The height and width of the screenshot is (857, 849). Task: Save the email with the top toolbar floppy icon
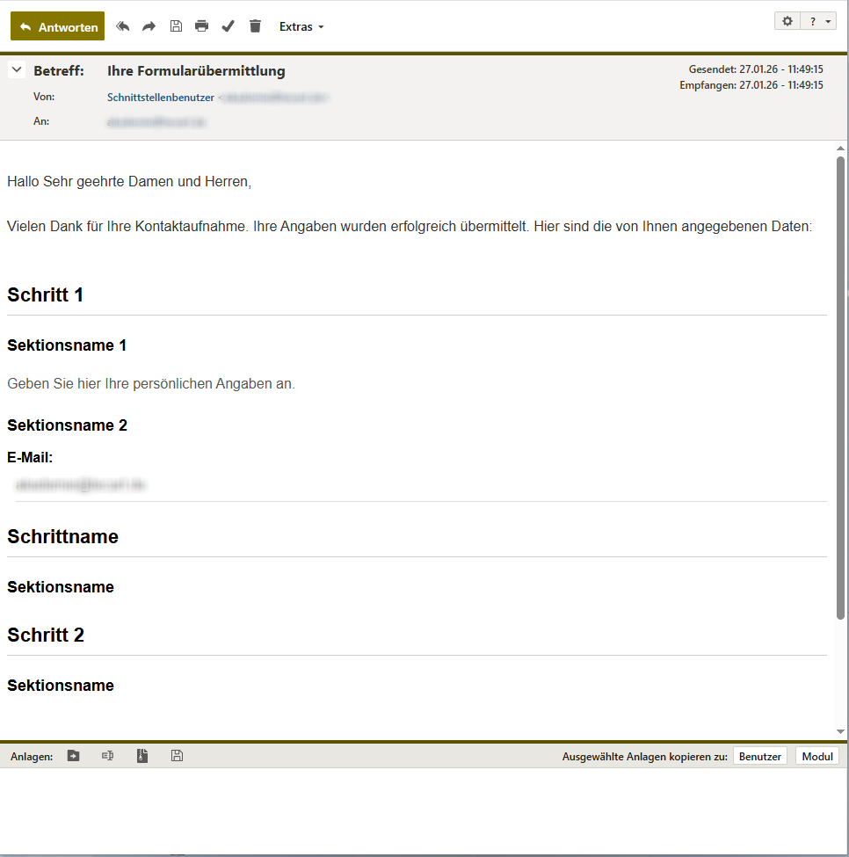pos(176,26)
